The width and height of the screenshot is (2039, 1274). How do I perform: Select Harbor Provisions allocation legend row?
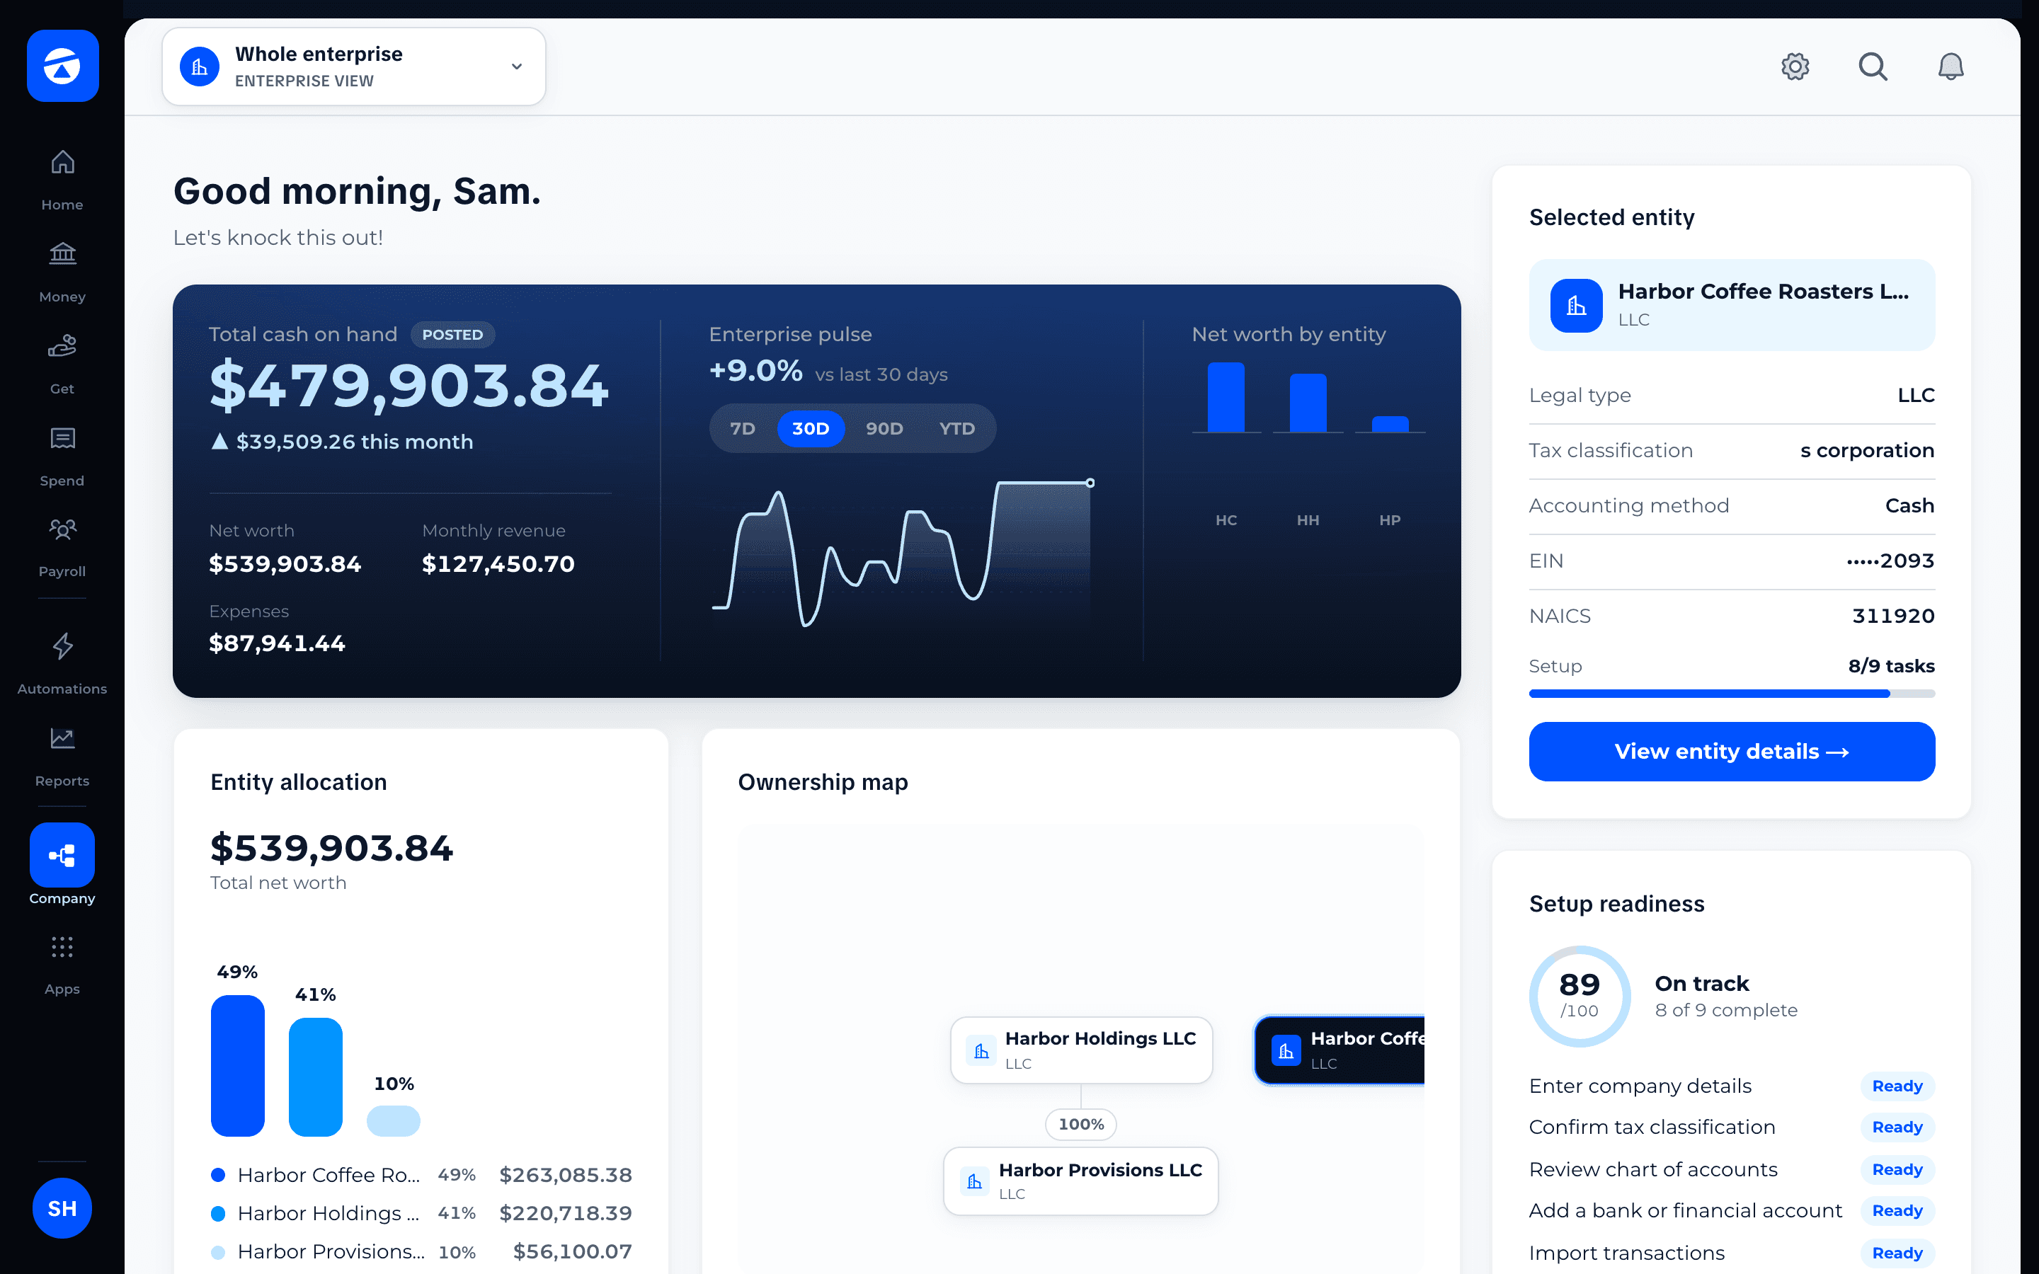click(421, 1252)
